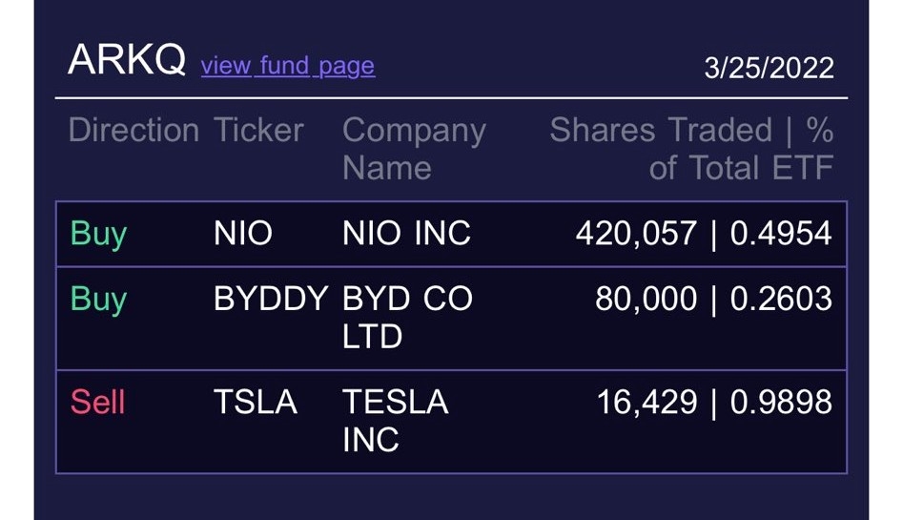
Task: Click the 3/25/2022 date label
Action: point(769,68)
